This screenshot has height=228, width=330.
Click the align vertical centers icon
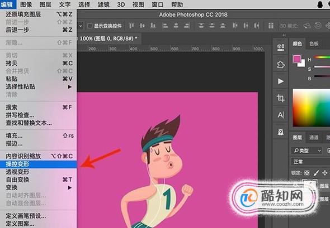pyautogui.click(x=142, y=26)
